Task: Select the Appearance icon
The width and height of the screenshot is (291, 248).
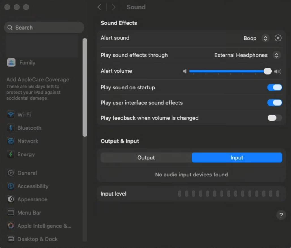Action: [x=11, y=199]
